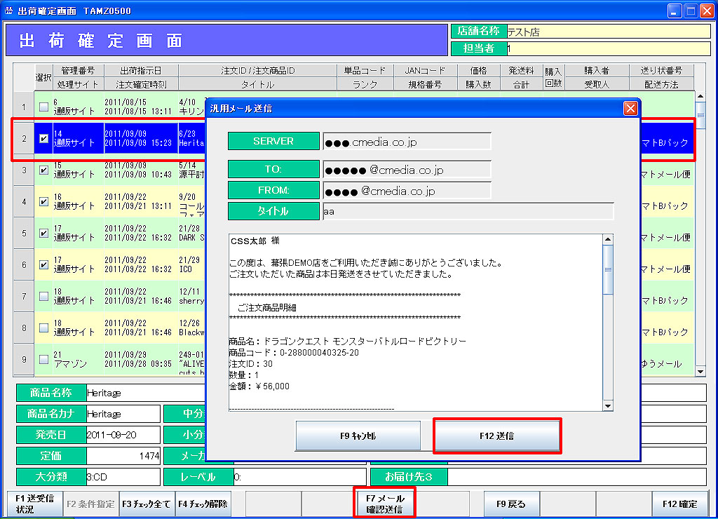Enable checkbox for row 1
This screenshot has height=519, width=718.
point(44,107)
